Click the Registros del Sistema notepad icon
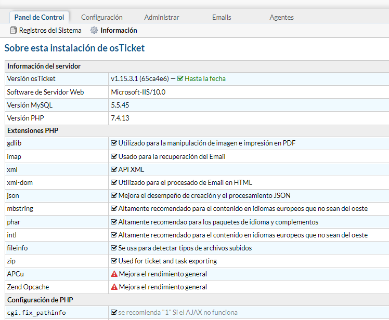The height and width of the screenshot is (320, 389). click(x=14, y=30)
